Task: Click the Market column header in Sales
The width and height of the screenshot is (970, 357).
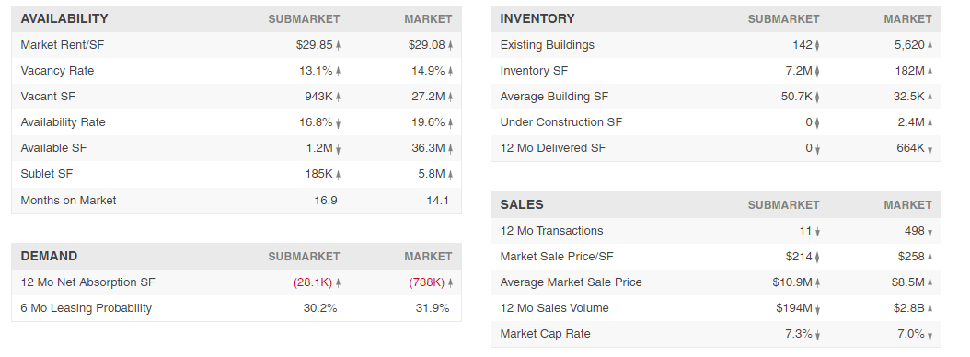Action: 907,205
